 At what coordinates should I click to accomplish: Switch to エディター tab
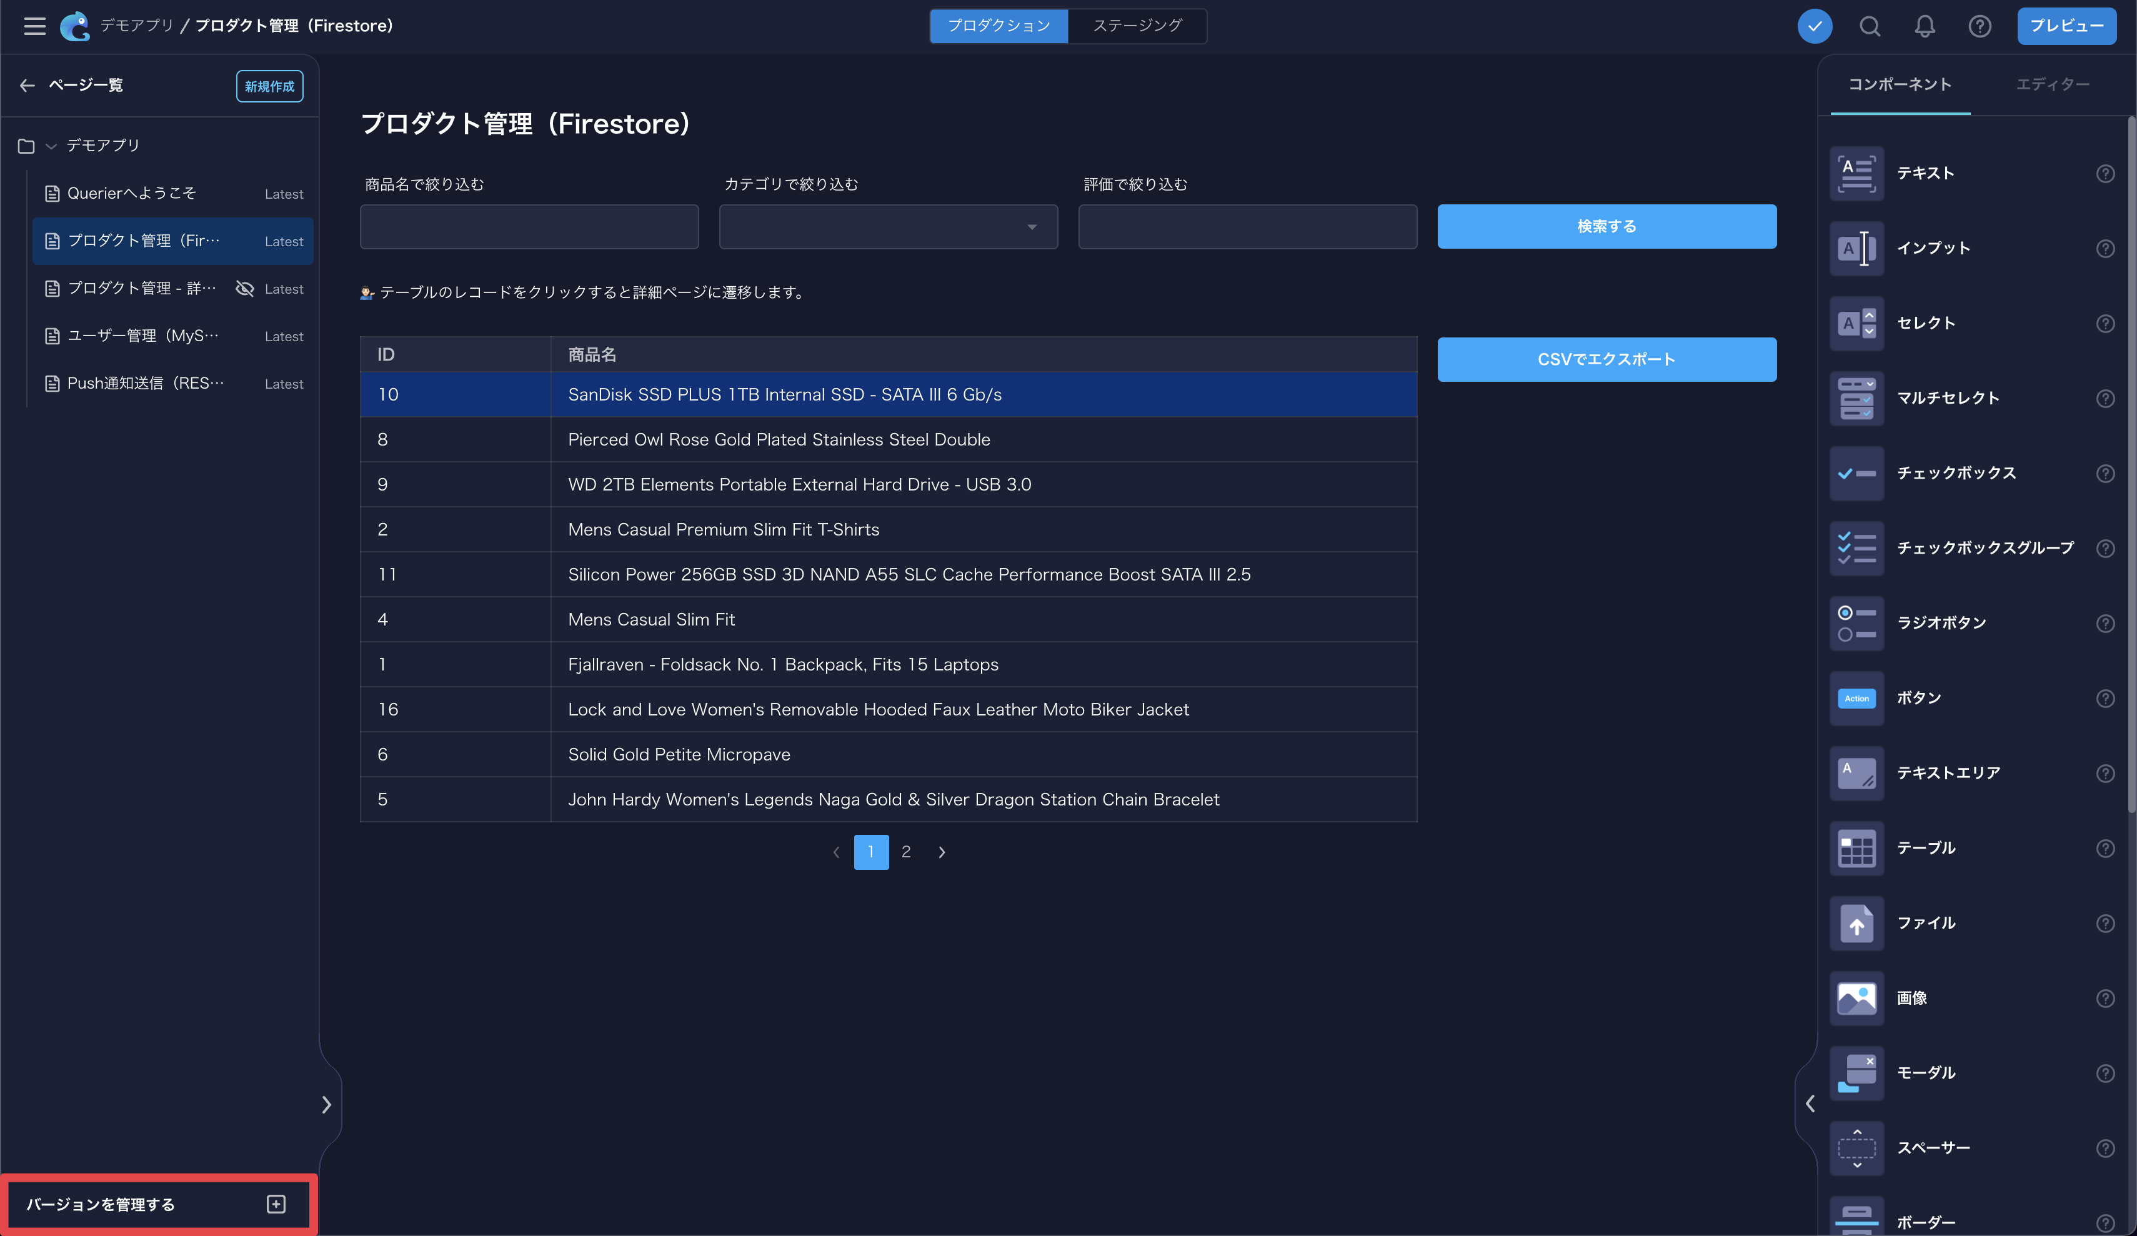[2051, 84]
